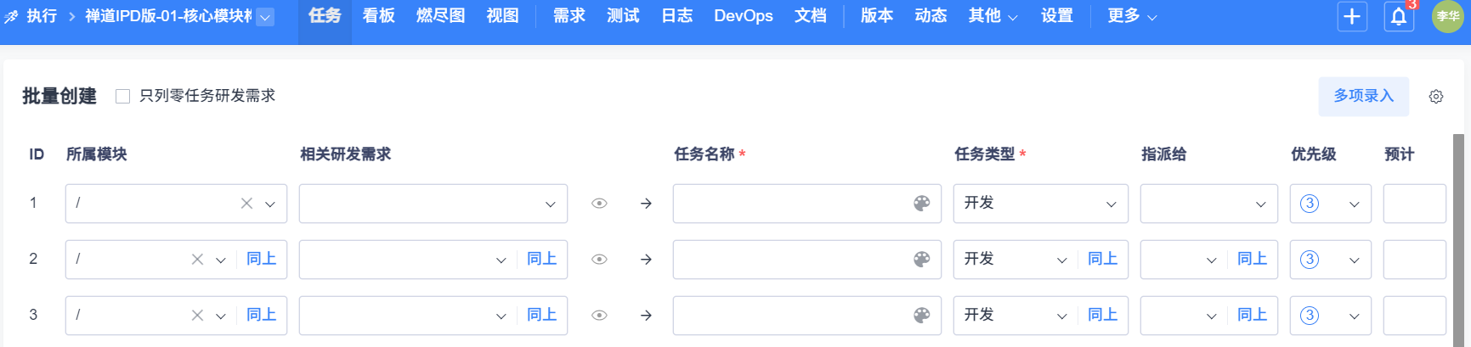Expand the 任务类型 dropdown in row 1
Image resolution: width=1471 pixels, height=347 pixels.
click(1040, 204)
